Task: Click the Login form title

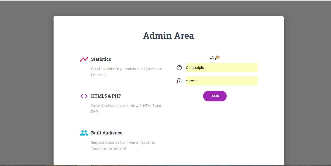Action: coord(215,57)
